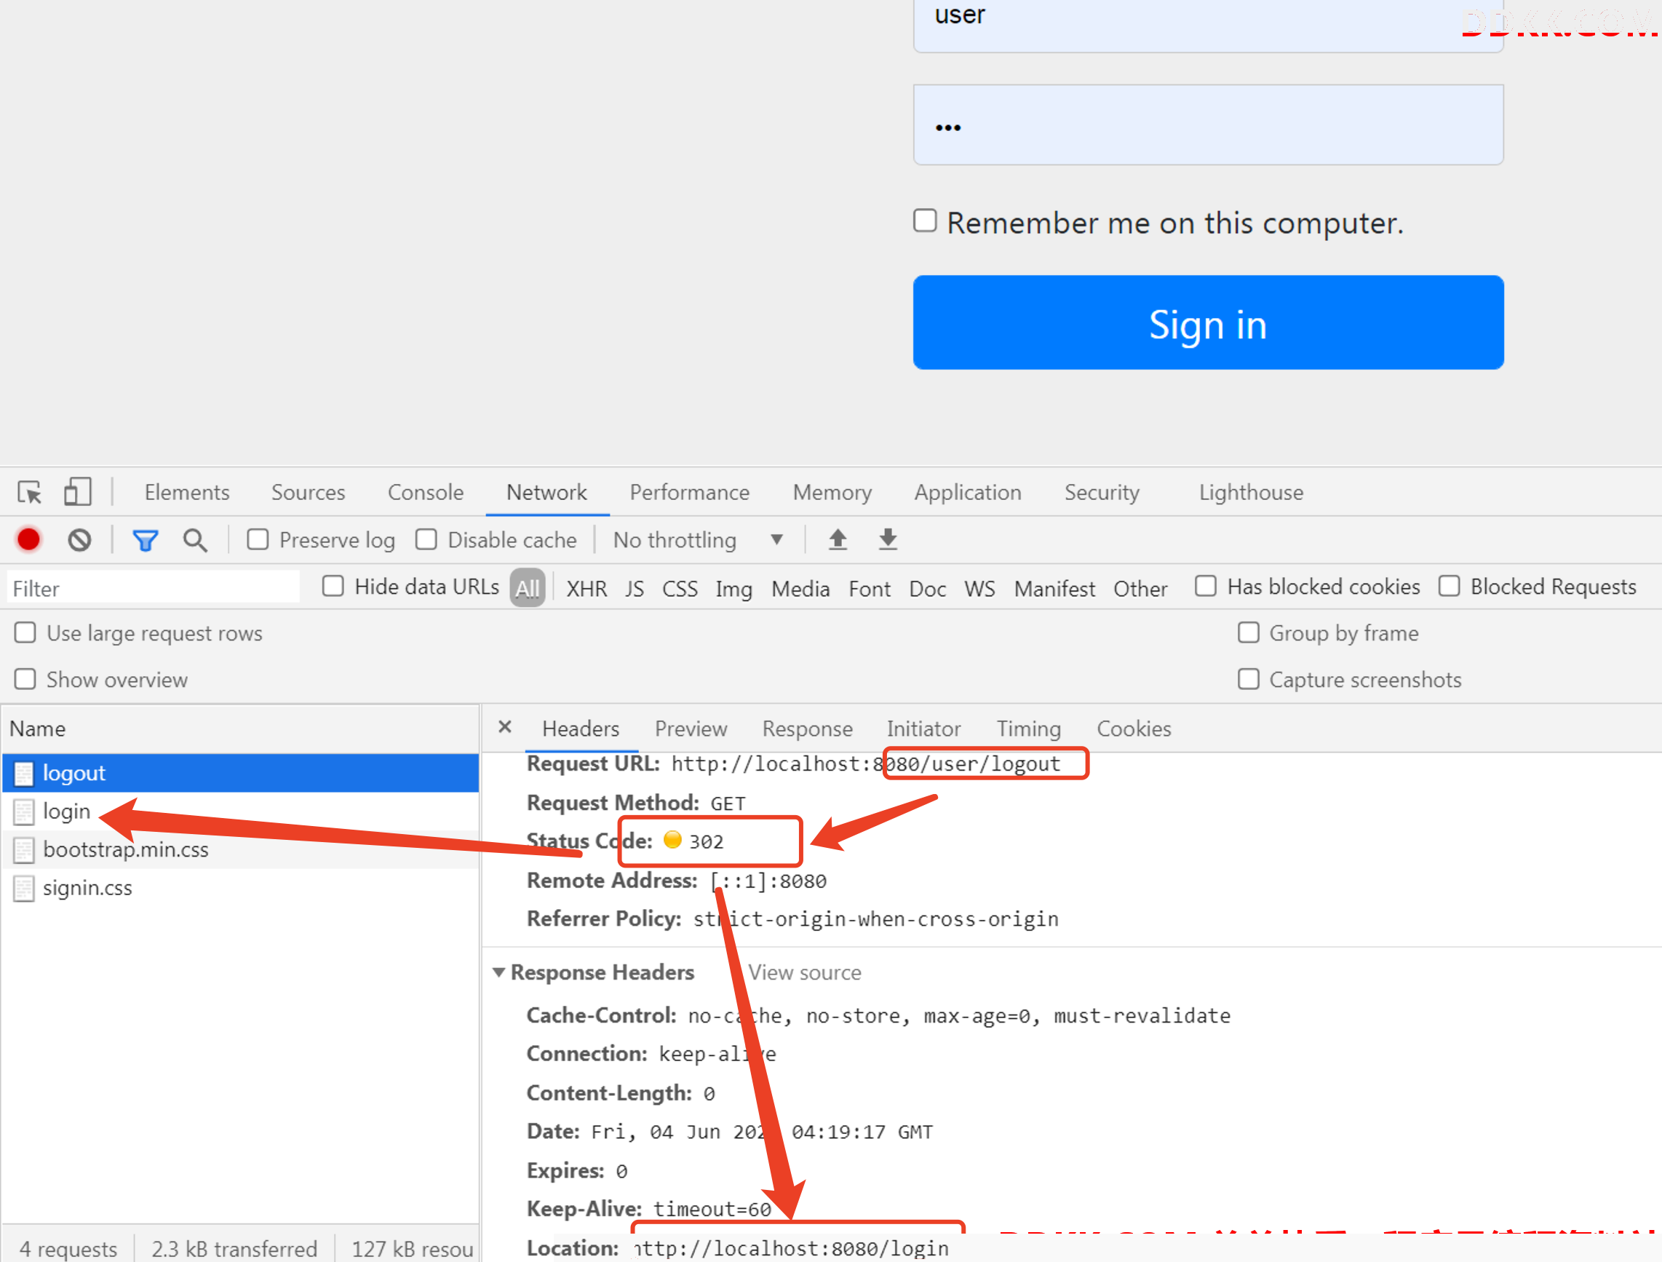Enable the Preserve log checkbox

(258, 540)
